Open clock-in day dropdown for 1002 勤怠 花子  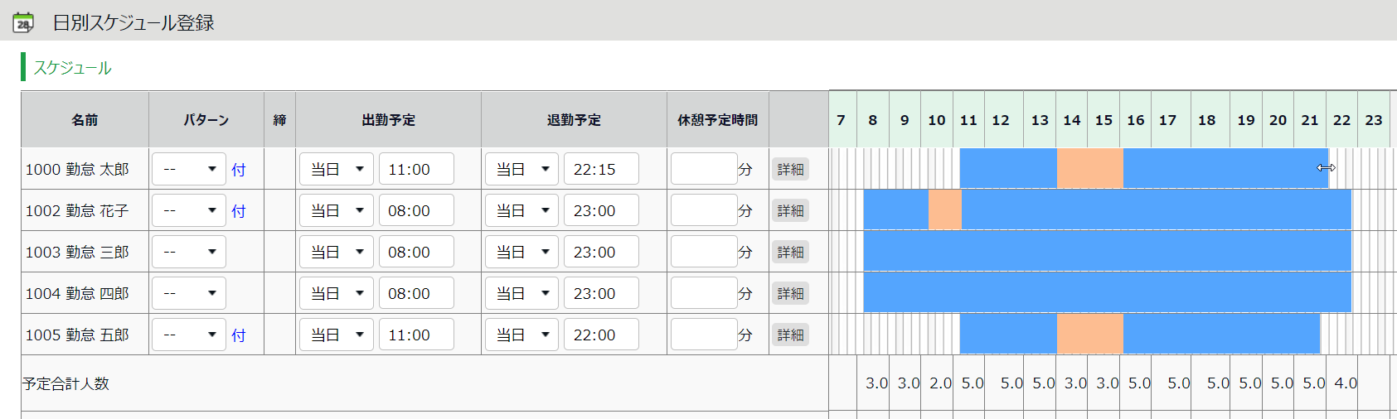tap(337, 210)
